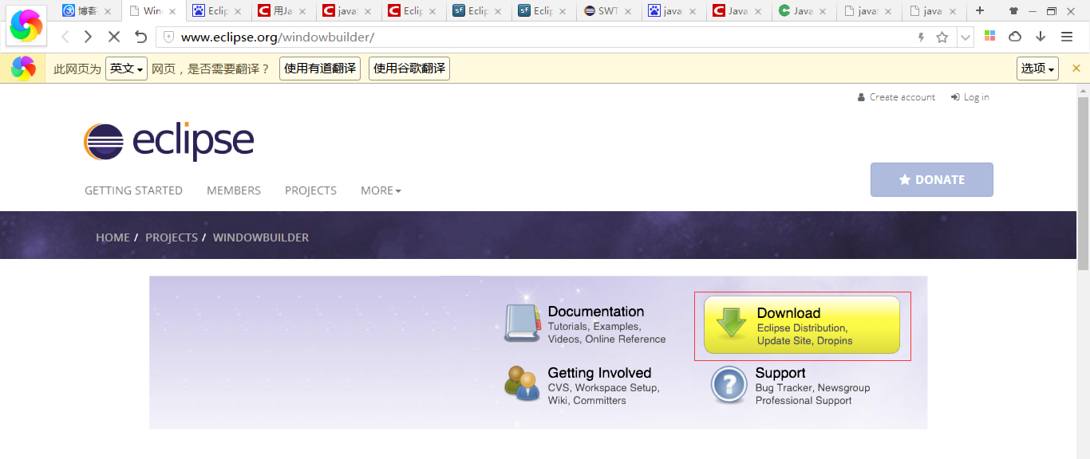Switch to the 用Ja tab
The height and width of the screenshot is (459, 1090).
(282, 11)
